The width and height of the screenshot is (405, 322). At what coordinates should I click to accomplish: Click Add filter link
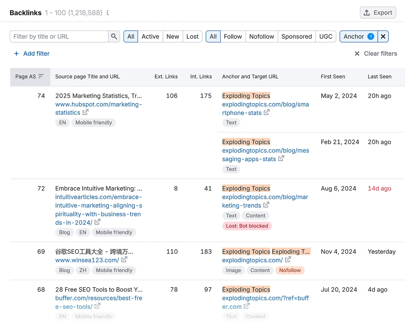point(36,53)
